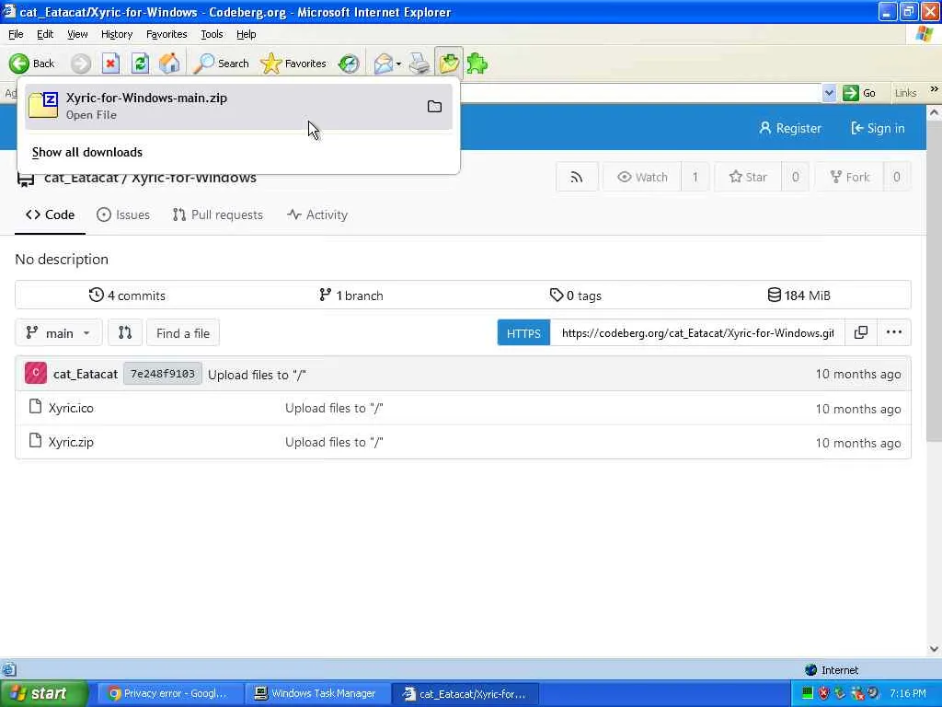The height and width of the screenshot is (707, 942).
Task: Open the Help menu
Action: pyautogui.click(x=246, y=34)
